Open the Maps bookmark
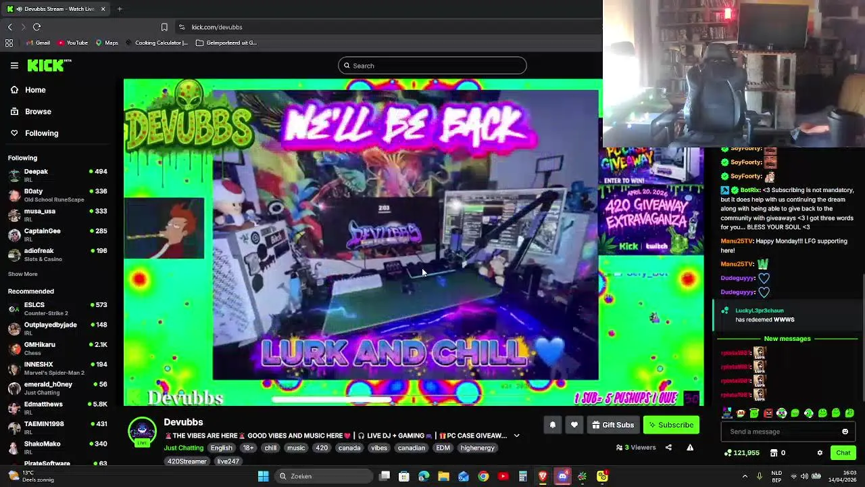 click(107, 43)
